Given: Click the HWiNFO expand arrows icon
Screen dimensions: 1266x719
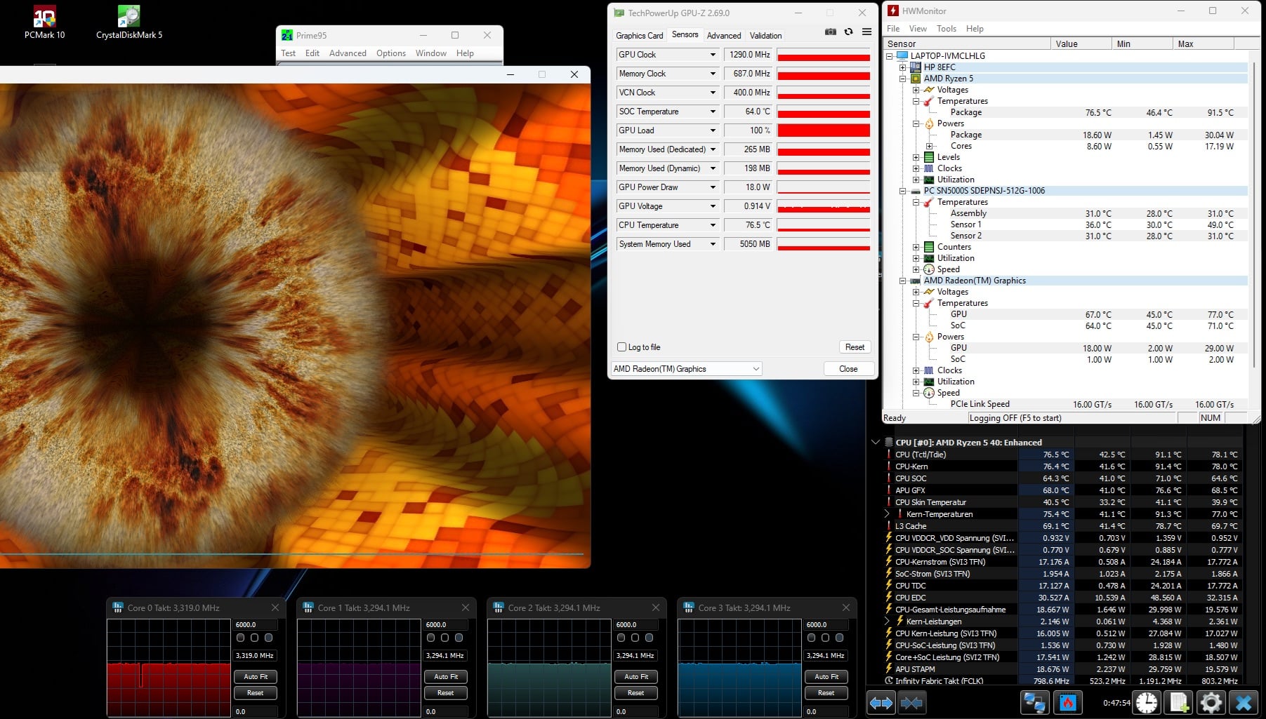Looking at the screenshot, I should click(881, 702).
